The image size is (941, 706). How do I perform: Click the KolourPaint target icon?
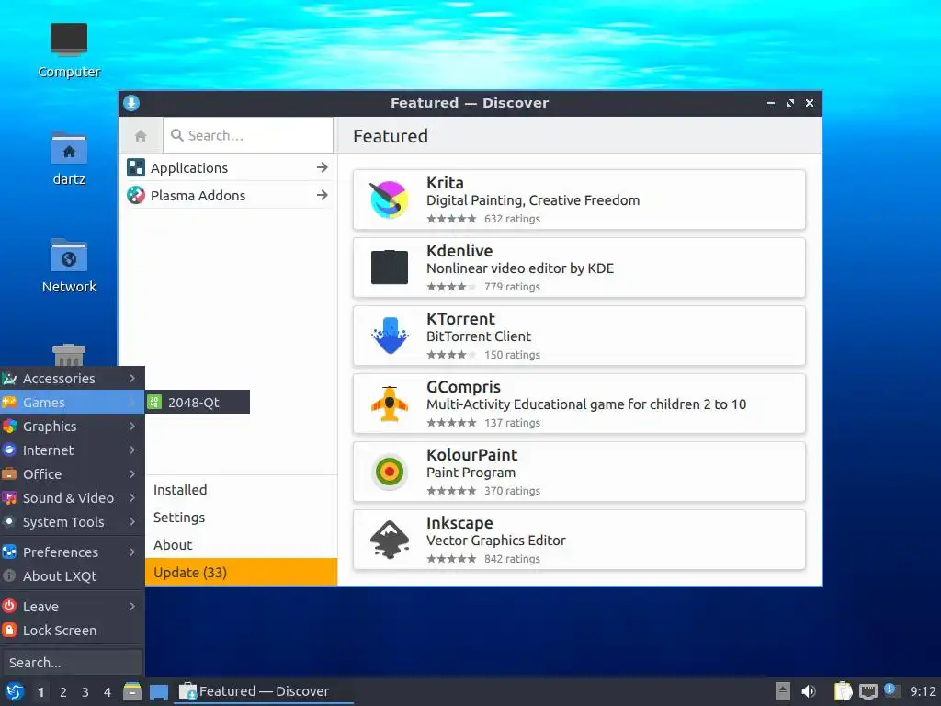[x=390, y=472]
